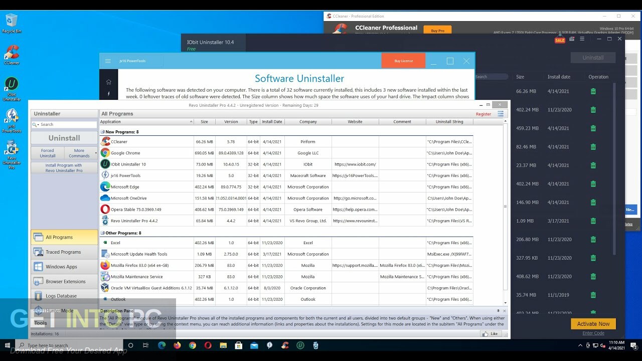Collapse the Other Programs: 8 group
Image resolution: width=642 pixels, height=361 pixels.
click(102, 233)
